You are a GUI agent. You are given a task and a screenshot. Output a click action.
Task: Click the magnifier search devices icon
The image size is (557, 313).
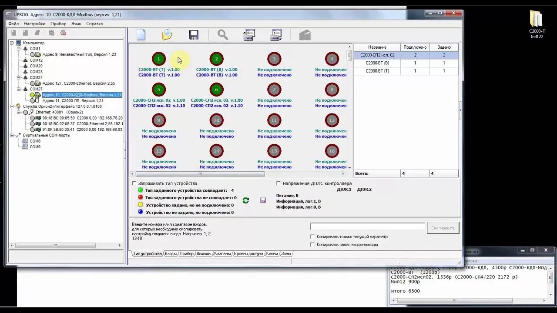click(223, 35)
